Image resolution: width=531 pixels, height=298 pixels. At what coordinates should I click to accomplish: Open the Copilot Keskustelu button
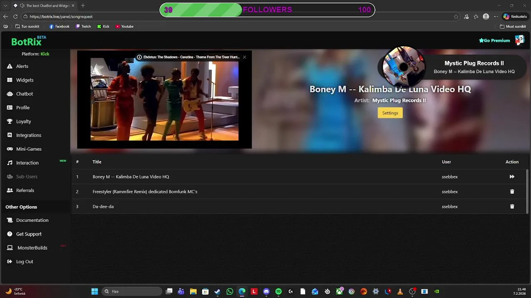(515, 17)
